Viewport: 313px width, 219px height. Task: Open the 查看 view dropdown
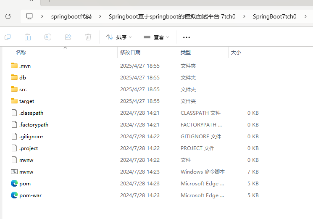coord(156,37)
